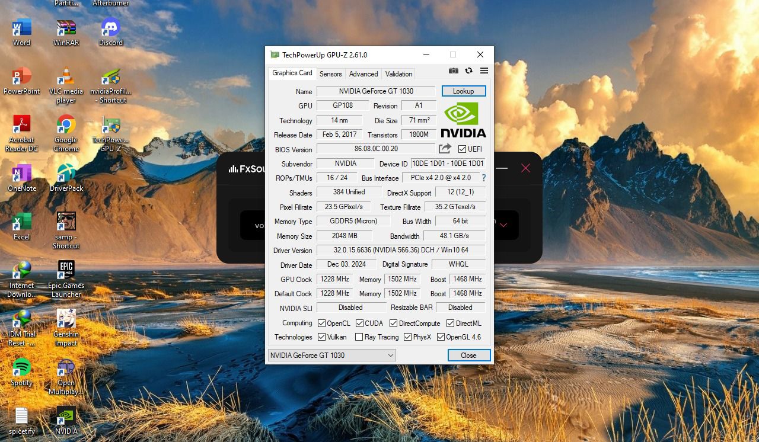The height and width of the screenshot is (442, 759).
Task: Launch the Discord desktop shortcut
Action: click(x=111, y=32)
